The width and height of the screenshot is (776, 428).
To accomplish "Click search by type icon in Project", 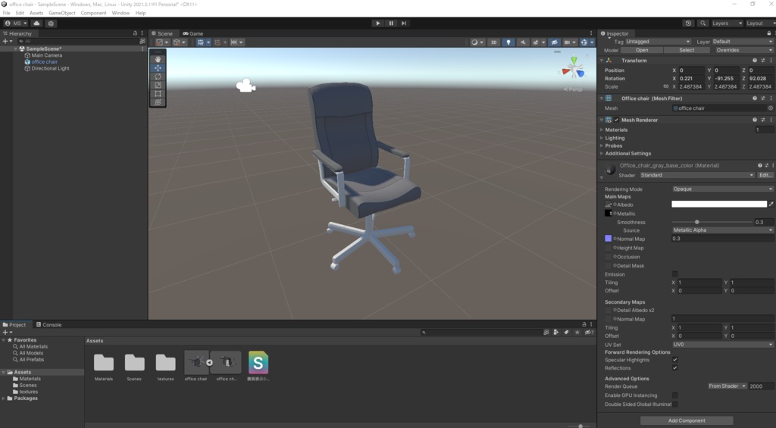I will (x=555, y=333).
